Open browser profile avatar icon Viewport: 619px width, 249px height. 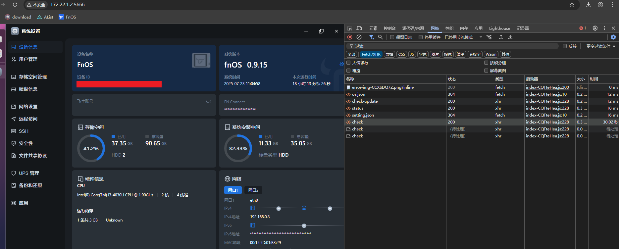pos(600,5)
